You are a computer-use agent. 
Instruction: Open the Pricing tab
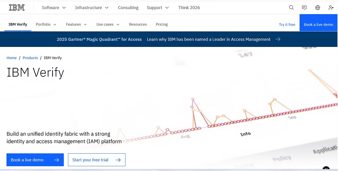tap(161, 24)
